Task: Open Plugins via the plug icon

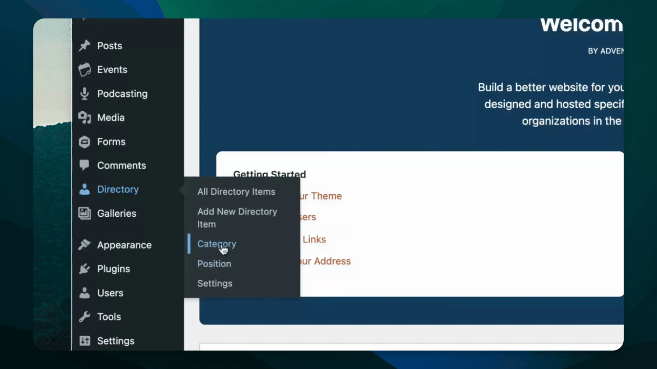Action: pos(85,269)
